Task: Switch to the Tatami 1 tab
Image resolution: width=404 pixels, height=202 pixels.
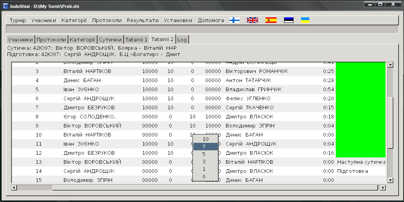Action: [x=136, y=39]
